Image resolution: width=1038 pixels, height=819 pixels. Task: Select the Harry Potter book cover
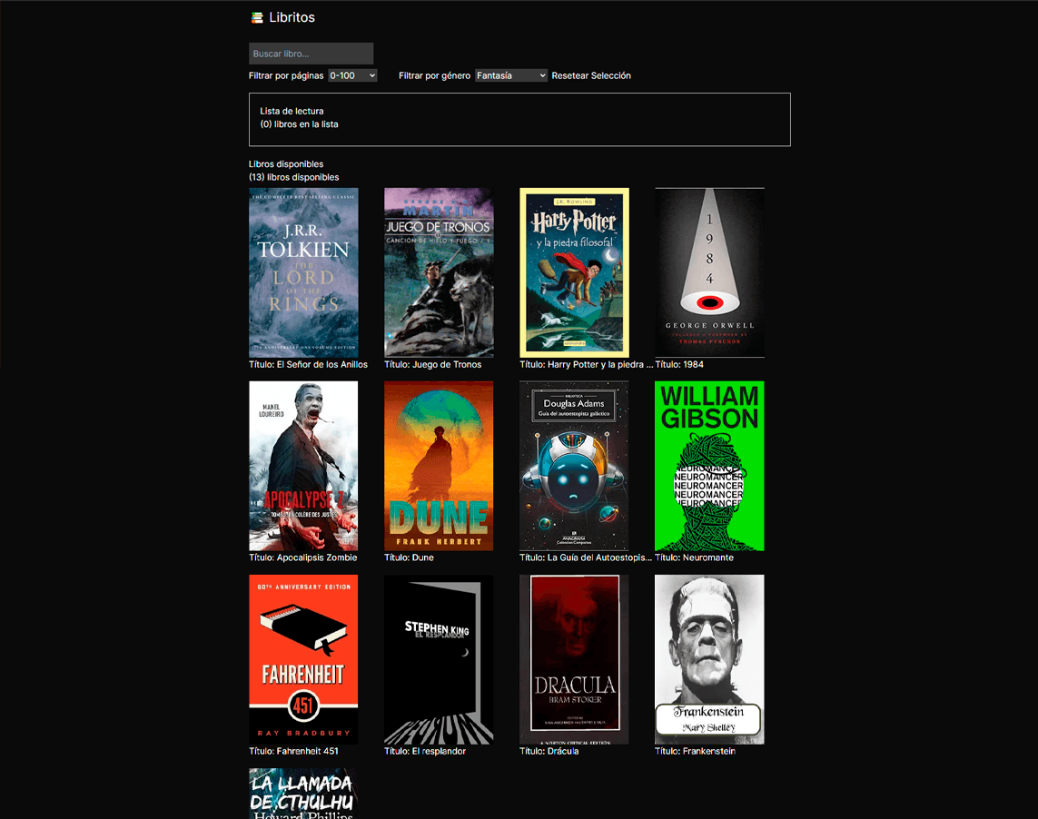(574, 271)
